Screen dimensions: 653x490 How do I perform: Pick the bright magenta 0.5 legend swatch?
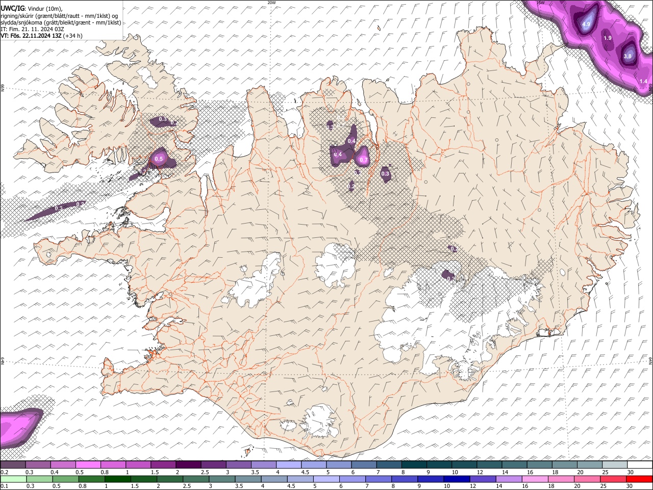(88, 464)
